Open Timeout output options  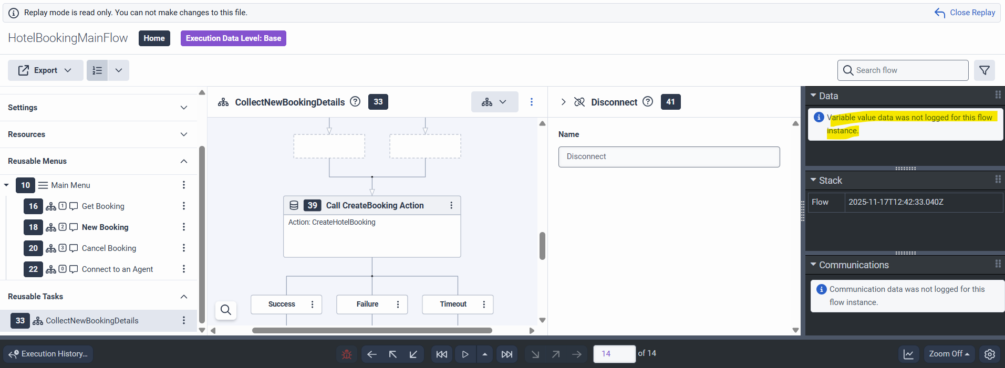484,304
